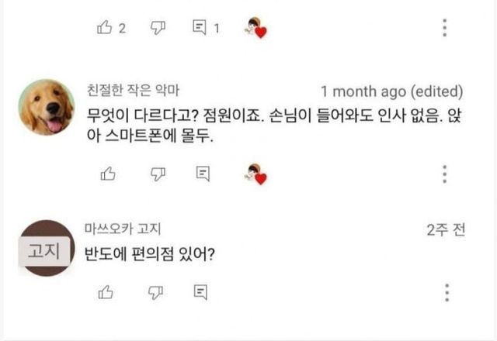Click the '1 month ago (edited)' timestamp
The width and height of the screenshot is (497, 341).
pyautogui.click(x=393, y=90)
